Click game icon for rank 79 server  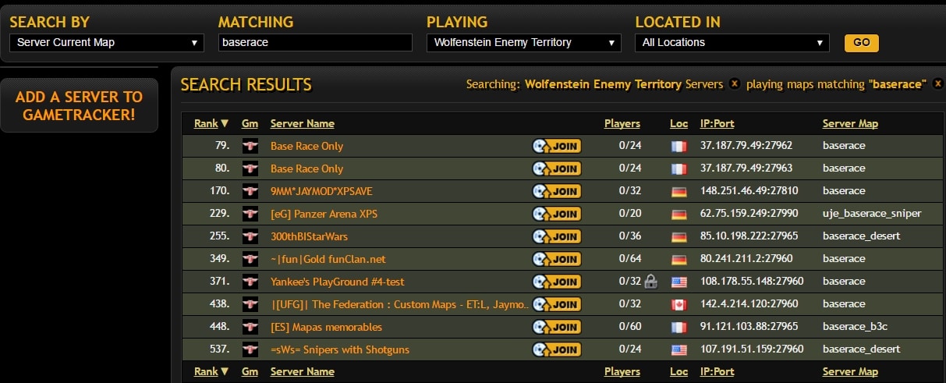[x=250, y=146]
